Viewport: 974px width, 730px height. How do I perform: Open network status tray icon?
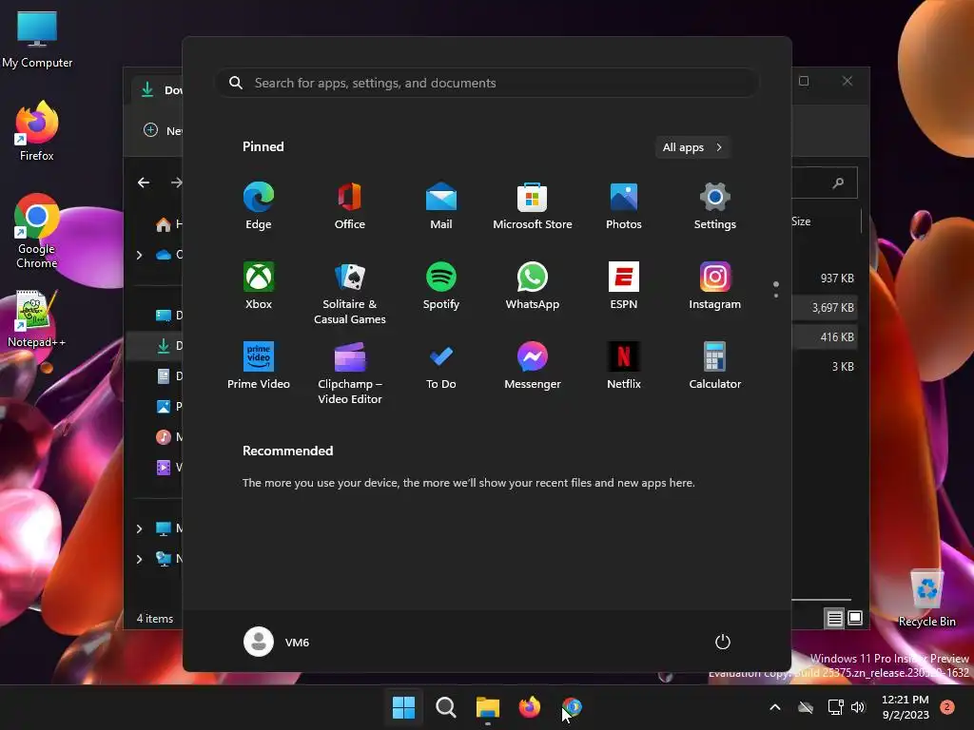click(x=835, y=707)
